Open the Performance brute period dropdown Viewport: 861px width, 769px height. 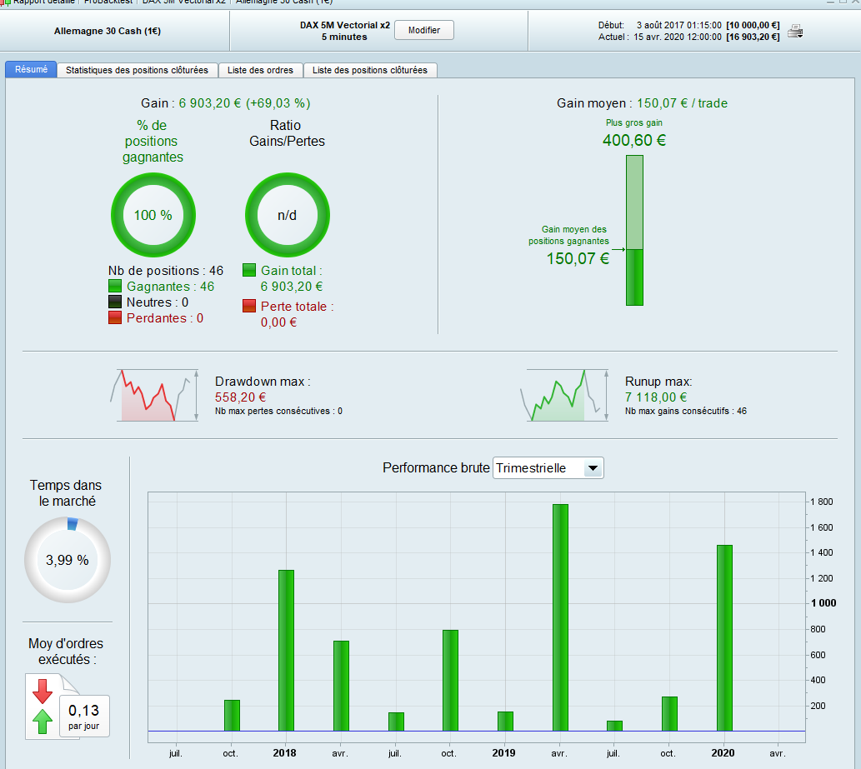pyautogui.click(x=548, y=468)
